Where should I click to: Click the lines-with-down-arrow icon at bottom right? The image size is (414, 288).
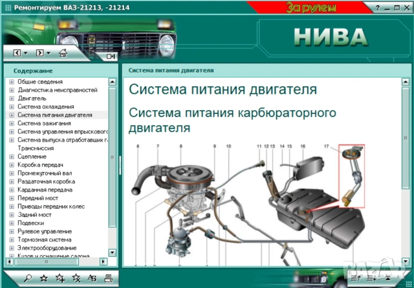371,278
